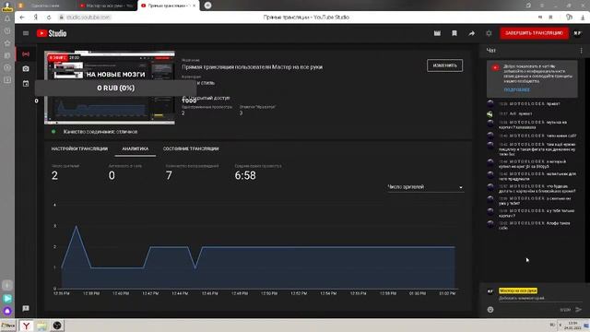Click the send message arrow in chat

click(579, 310)
